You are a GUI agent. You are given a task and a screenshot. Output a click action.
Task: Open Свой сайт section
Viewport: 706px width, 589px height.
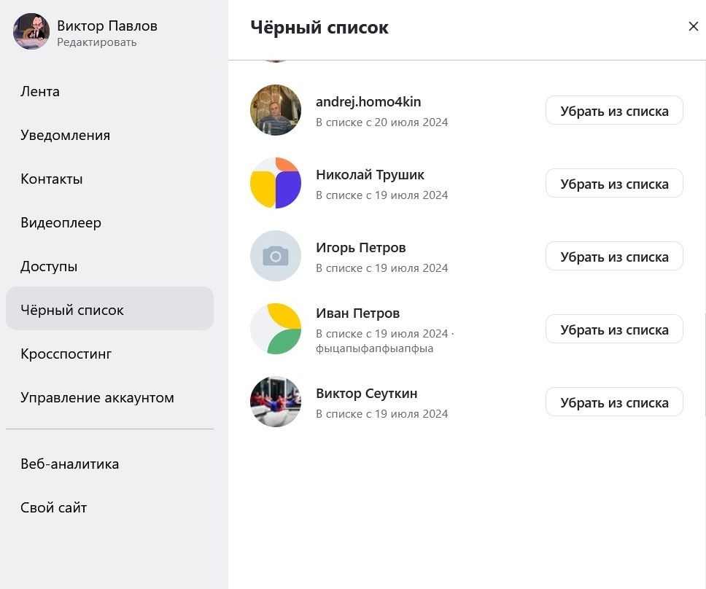click(x=54, y=508)
